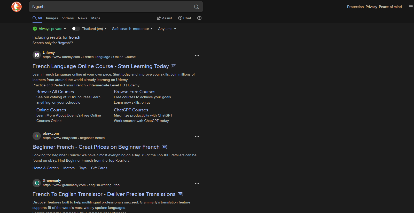Open Browse All Courses sitelink
The width and height of the screenshot is (414, 213).
click(55, 92)
